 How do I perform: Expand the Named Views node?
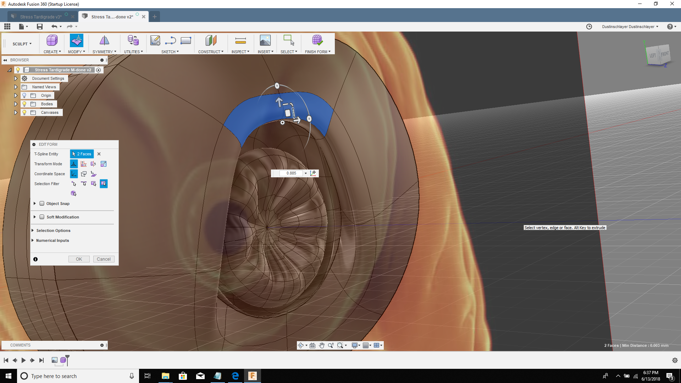click(x=16, y=87)
